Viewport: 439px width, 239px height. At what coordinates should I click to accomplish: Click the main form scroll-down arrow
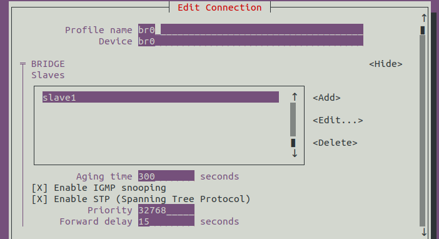coord(424,232)
